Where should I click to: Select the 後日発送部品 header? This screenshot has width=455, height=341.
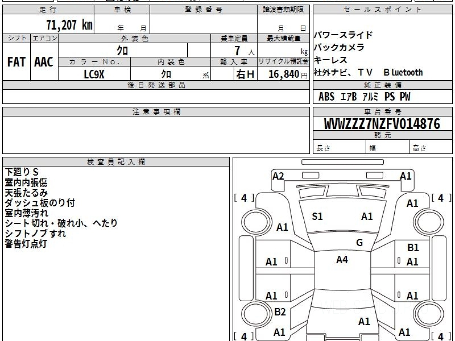click(x=156, y=85)
